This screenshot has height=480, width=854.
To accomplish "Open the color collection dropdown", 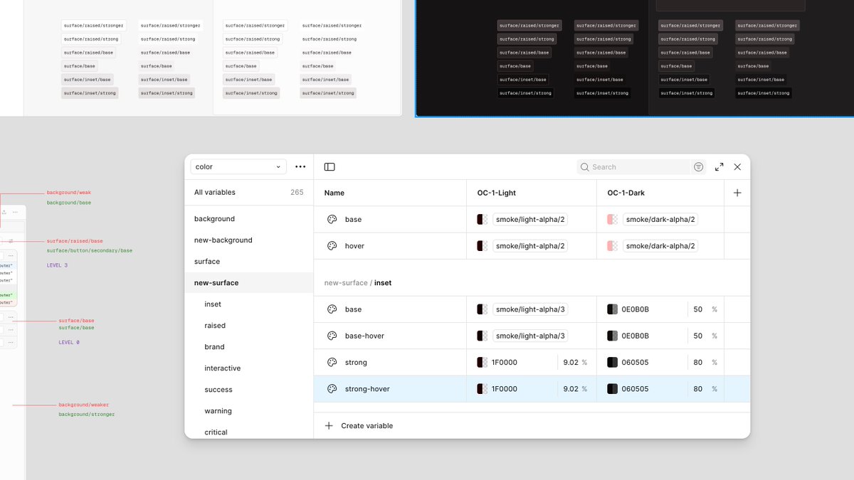I will point(238,166).
